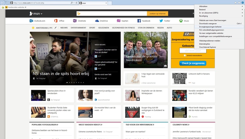Open Ronaldo verzekert zijn benen article

pyautogui.click(x=201, y=92)
